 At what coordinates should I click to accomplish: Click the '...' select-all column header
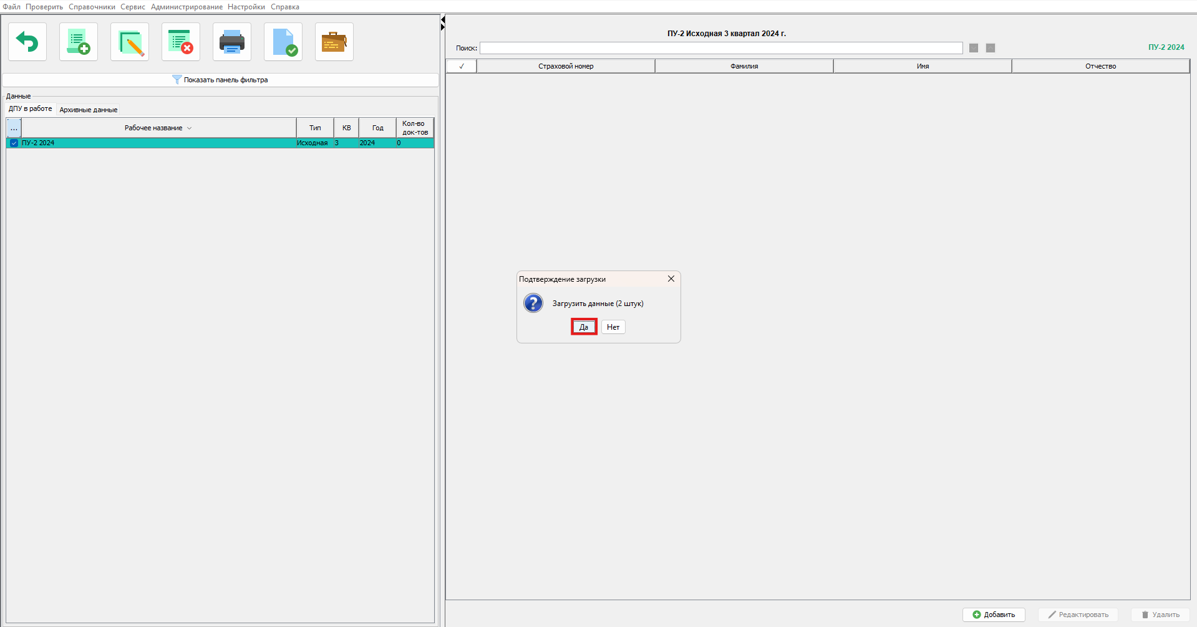(x=14, y=128)
